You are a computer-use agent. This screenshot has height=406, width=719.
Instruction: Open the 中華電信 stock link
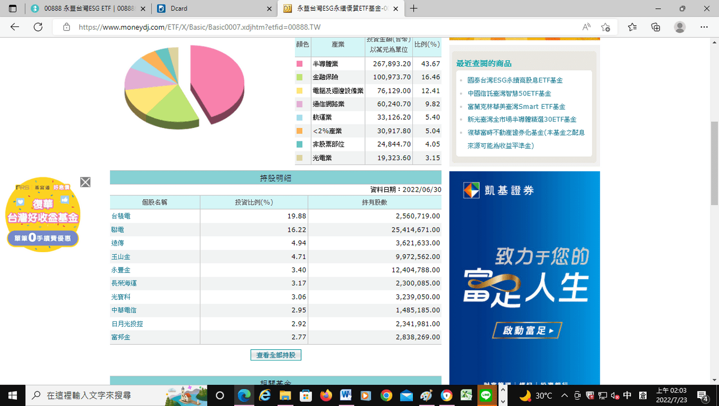(x=124, y=310)
